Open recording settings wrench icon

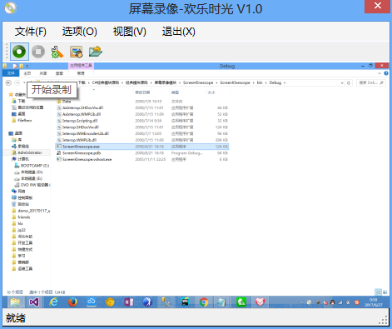click(x=57, y=52)
